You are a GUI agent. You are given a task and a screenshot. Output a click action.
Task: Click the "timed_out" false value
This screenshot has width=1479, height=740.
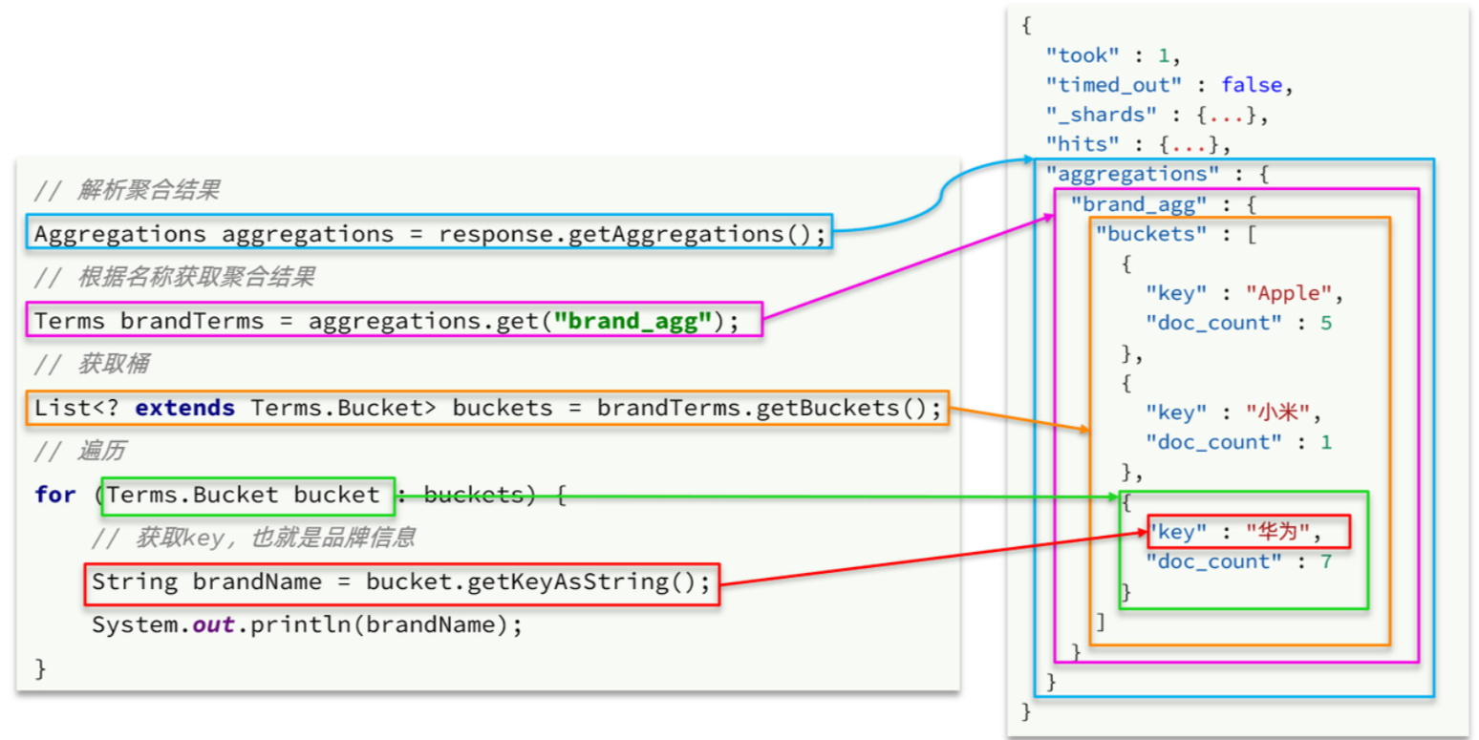[1252, 85]
